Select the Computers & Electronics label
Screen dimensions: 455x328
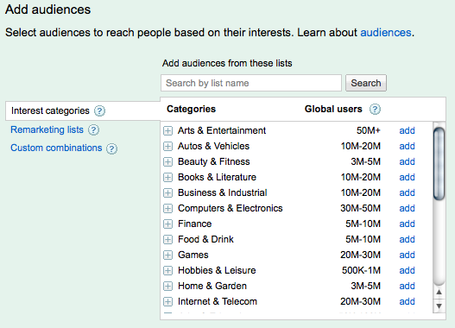(x=231, y=208)
